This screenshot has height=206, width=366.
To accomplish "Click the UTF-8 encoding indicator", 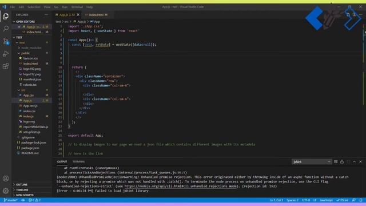I will [306, 200].
